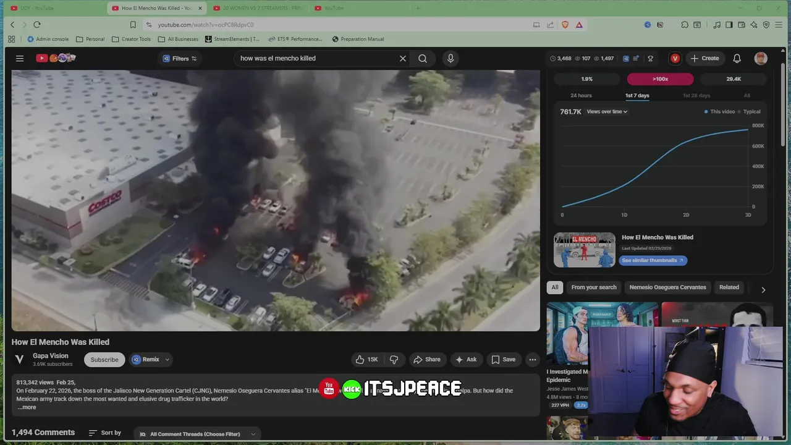Open the account avatar menu
The width and height of the screenshot is (791, 445).
click(x=761, y=58)
